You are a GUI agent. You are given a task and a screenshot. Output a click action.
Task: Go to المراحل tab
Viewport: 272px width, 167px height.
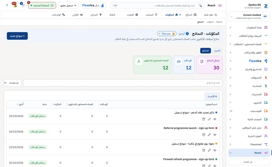96,15
